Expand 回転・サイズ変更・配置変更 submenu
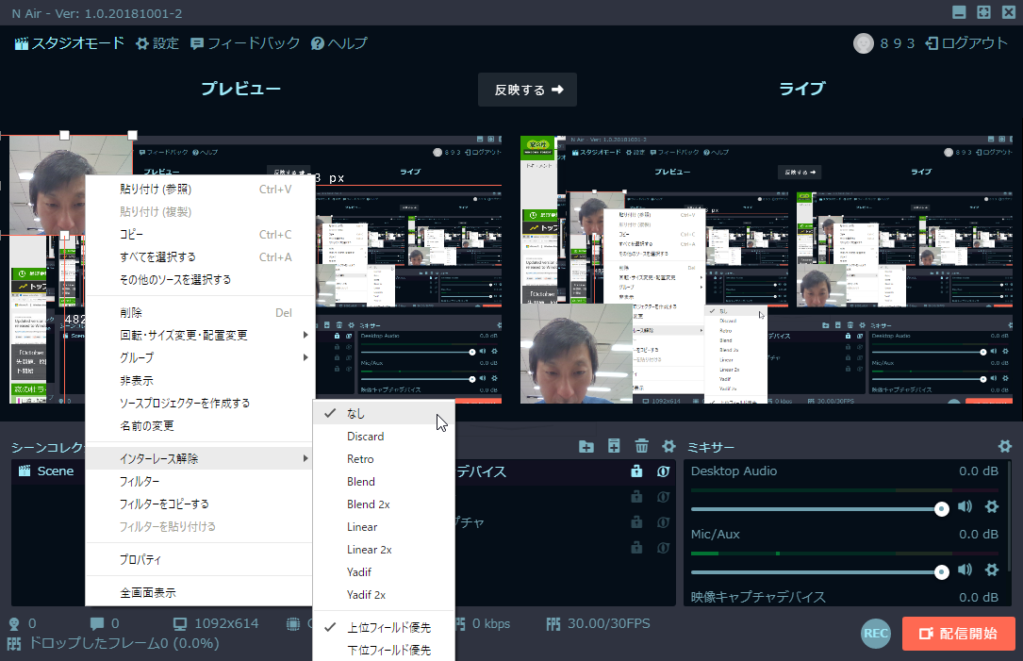This screenshot has height=661, width=1023. [x=200, y=335]
